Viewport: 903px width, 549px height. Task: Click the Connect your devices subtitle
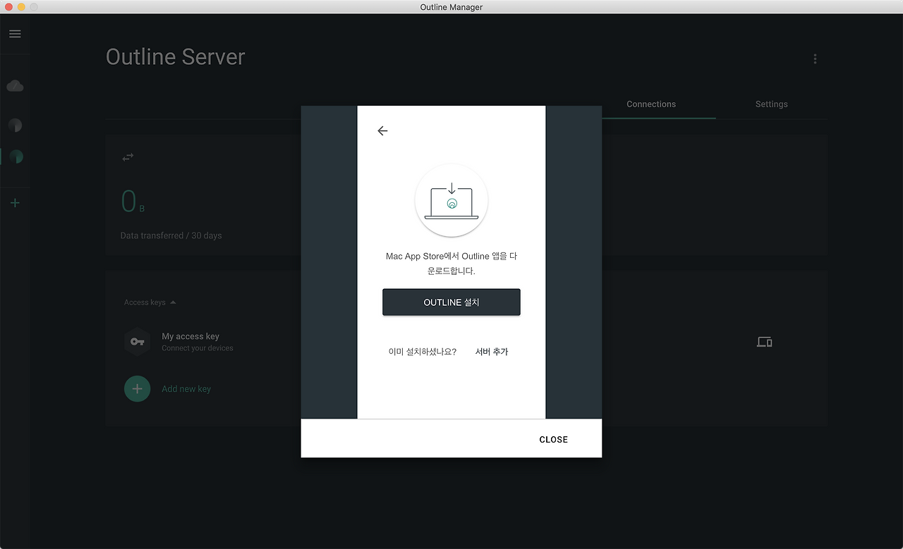198,348
